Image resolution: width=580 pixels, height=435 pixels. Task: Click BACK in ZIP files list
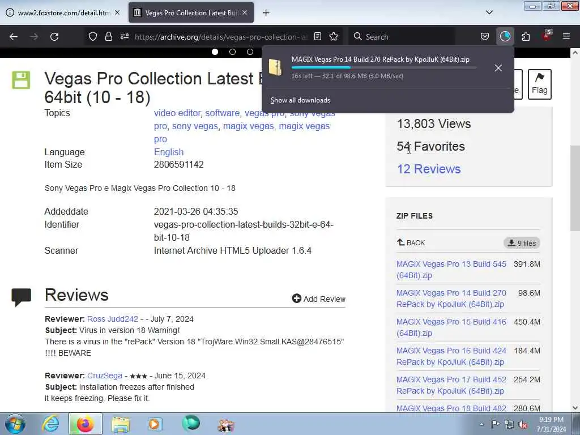tap(411, 242)
